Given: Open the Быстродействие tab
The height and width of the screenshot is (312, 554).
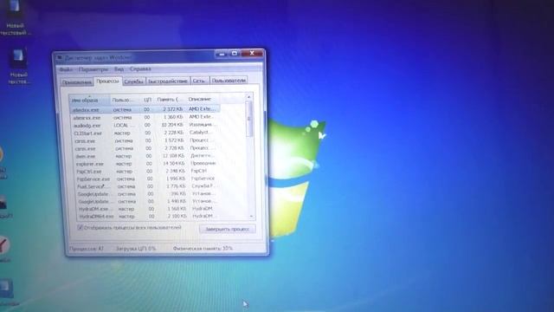Looking at the screenshot, I should 168,81.
